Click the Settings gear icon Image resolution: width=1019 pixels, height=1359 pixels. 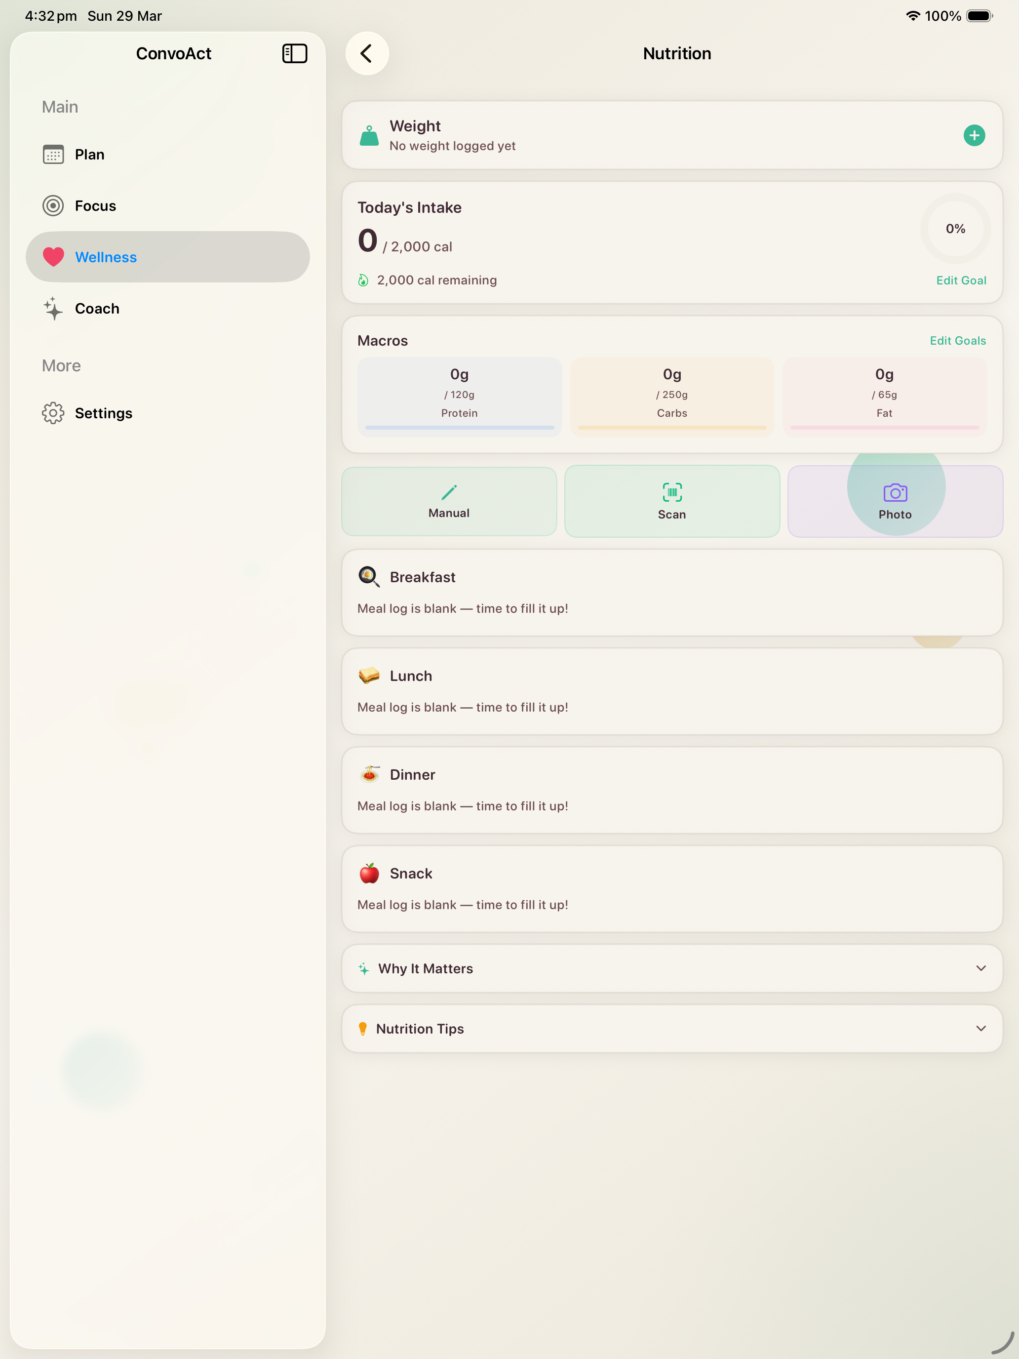53,413
